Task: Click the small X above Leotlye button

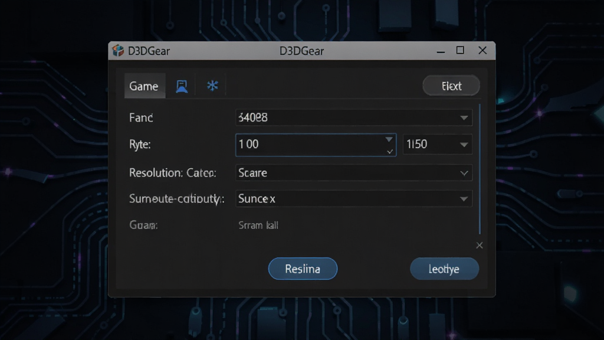Action: (479, 245)
